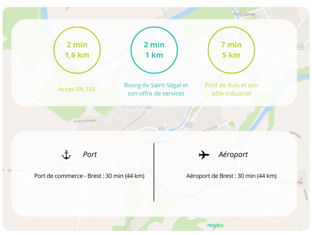Click the Accès RN 165 label

point(77,89)
